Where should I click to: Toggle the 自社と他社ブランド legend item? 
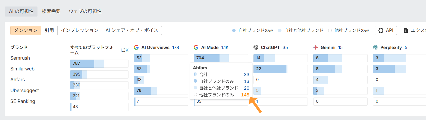pos(300,30)
